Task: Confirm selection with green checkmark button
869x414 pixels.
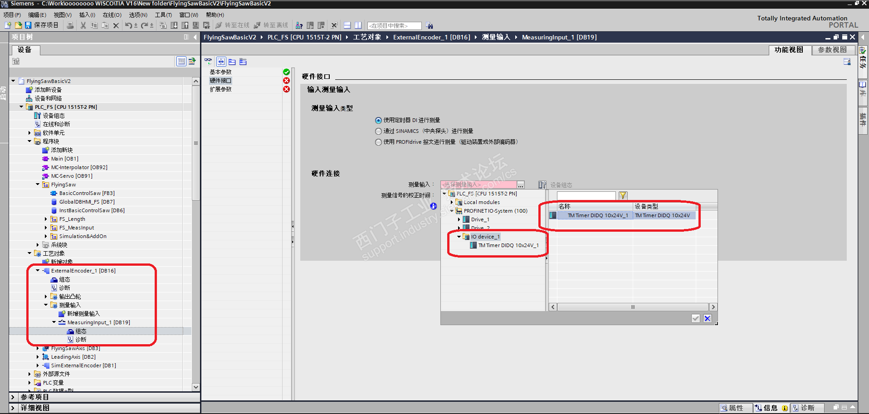Action: [x=696, y=318]
